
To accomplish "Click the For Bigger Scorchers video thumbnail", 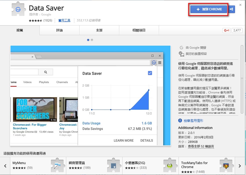I will tap(35, 109).
